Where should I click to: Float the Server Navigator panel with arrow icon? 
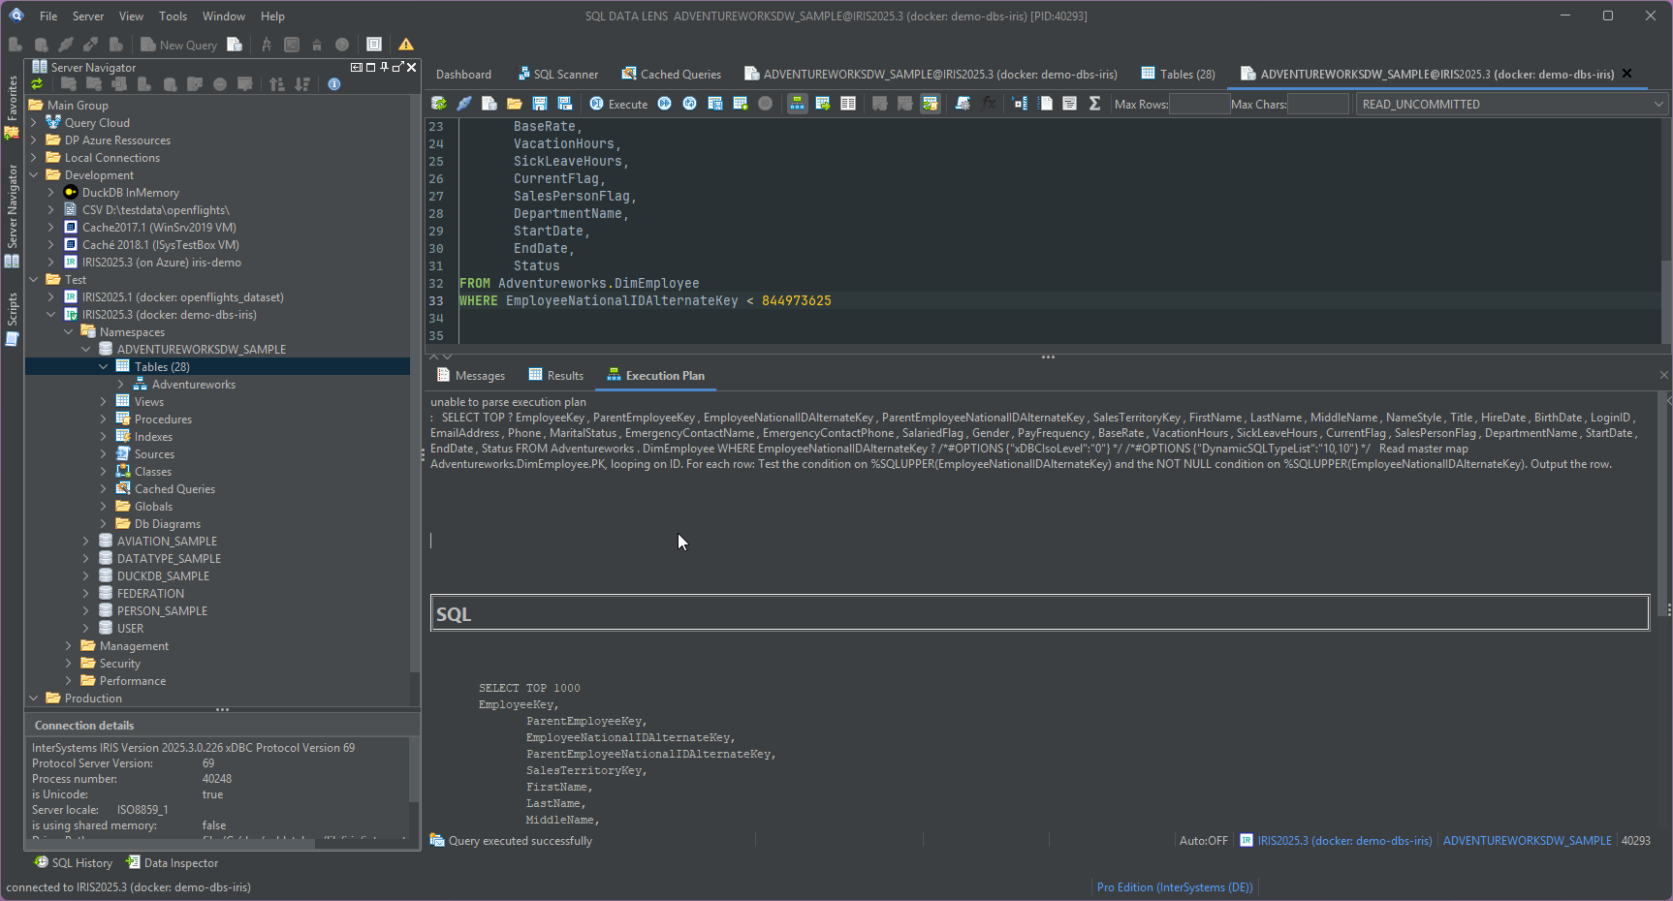tap(398, 67)
